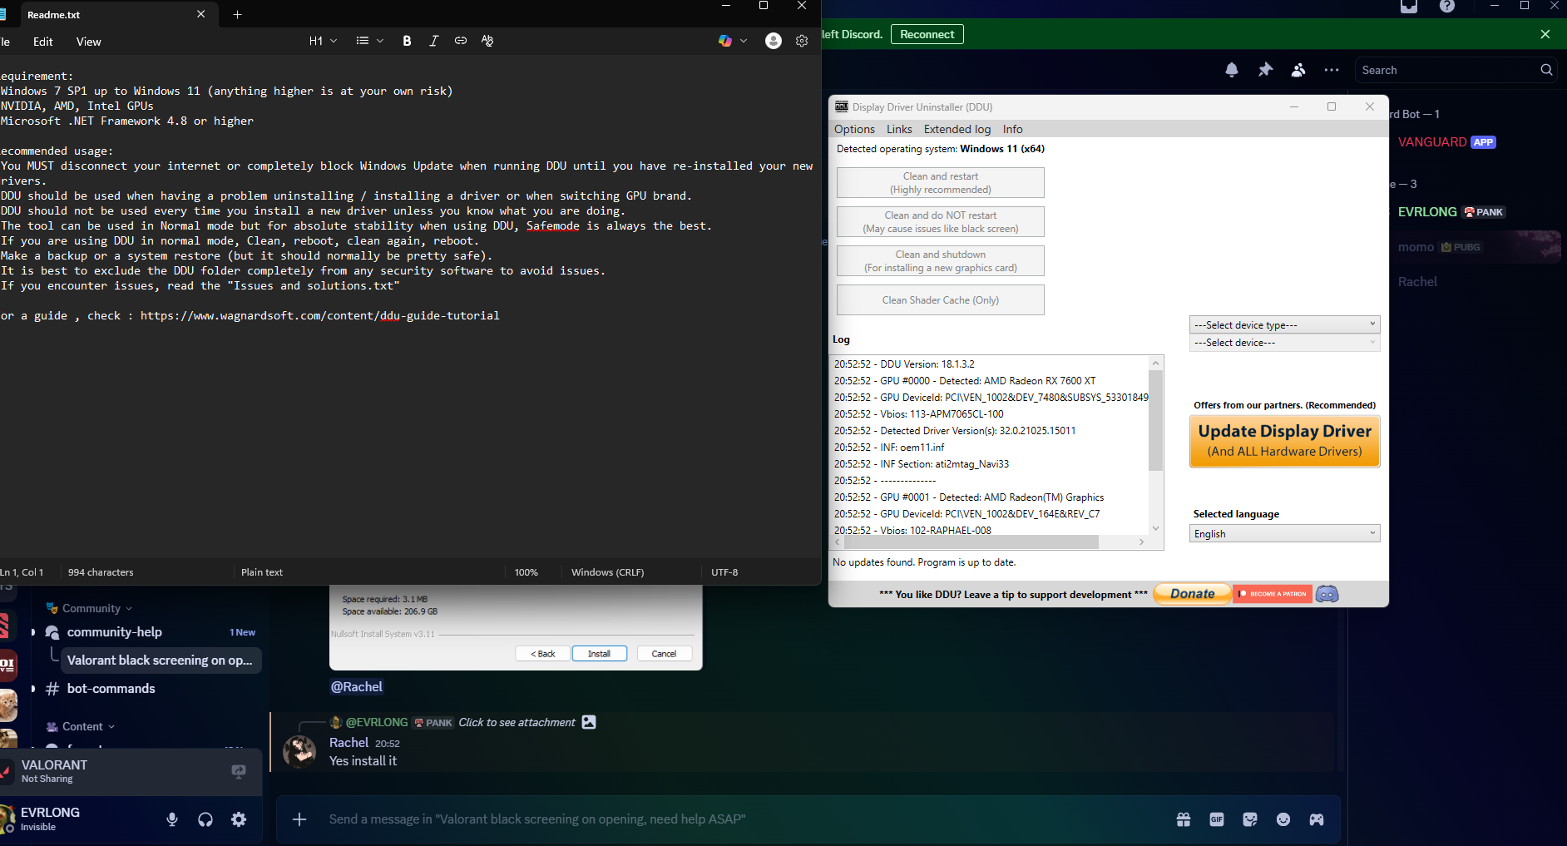Open the attach plus button in Discord chat

coord(299,819)
